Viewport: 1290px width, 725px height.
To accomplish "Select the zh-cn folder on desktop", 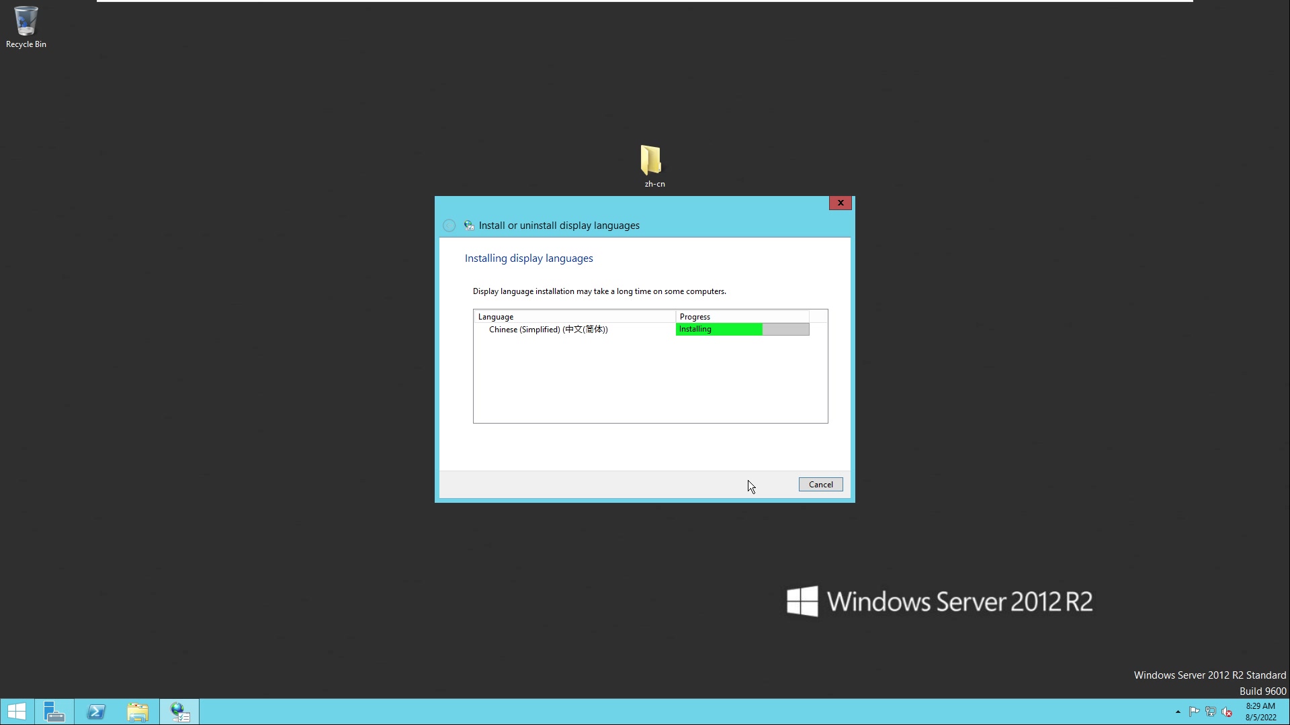I will click(x=652, y=166).
